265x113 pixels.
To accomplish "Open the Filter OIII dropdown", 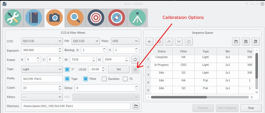I will [x=125, y=41].
